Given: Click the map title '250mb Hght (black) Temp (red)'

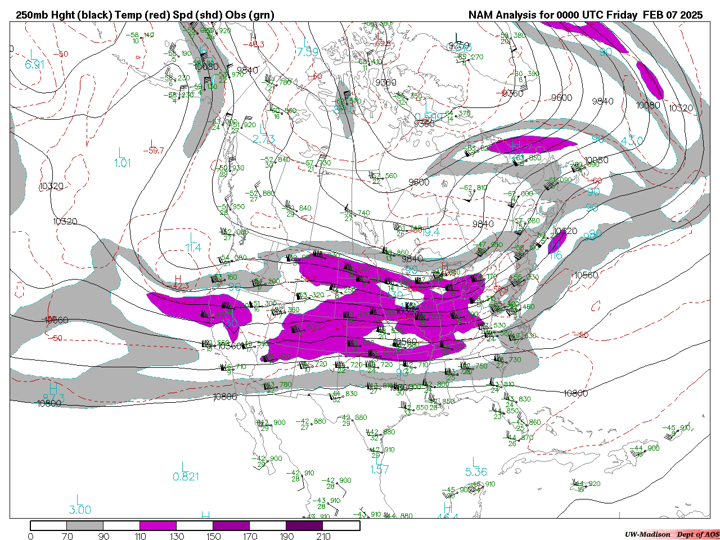Looking at the screenshot, I should coord(93,15).
